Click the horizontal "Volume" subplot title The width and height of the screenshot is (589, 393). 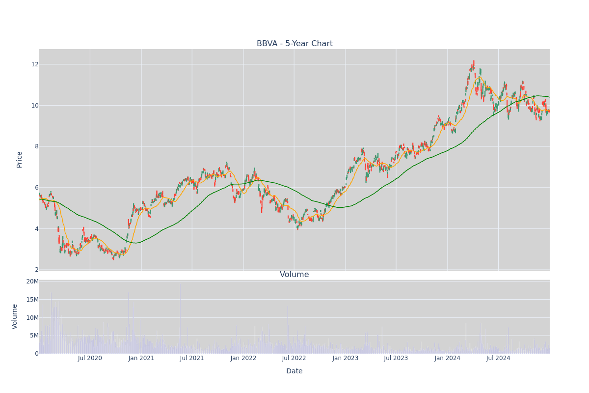tap(294, 275)
